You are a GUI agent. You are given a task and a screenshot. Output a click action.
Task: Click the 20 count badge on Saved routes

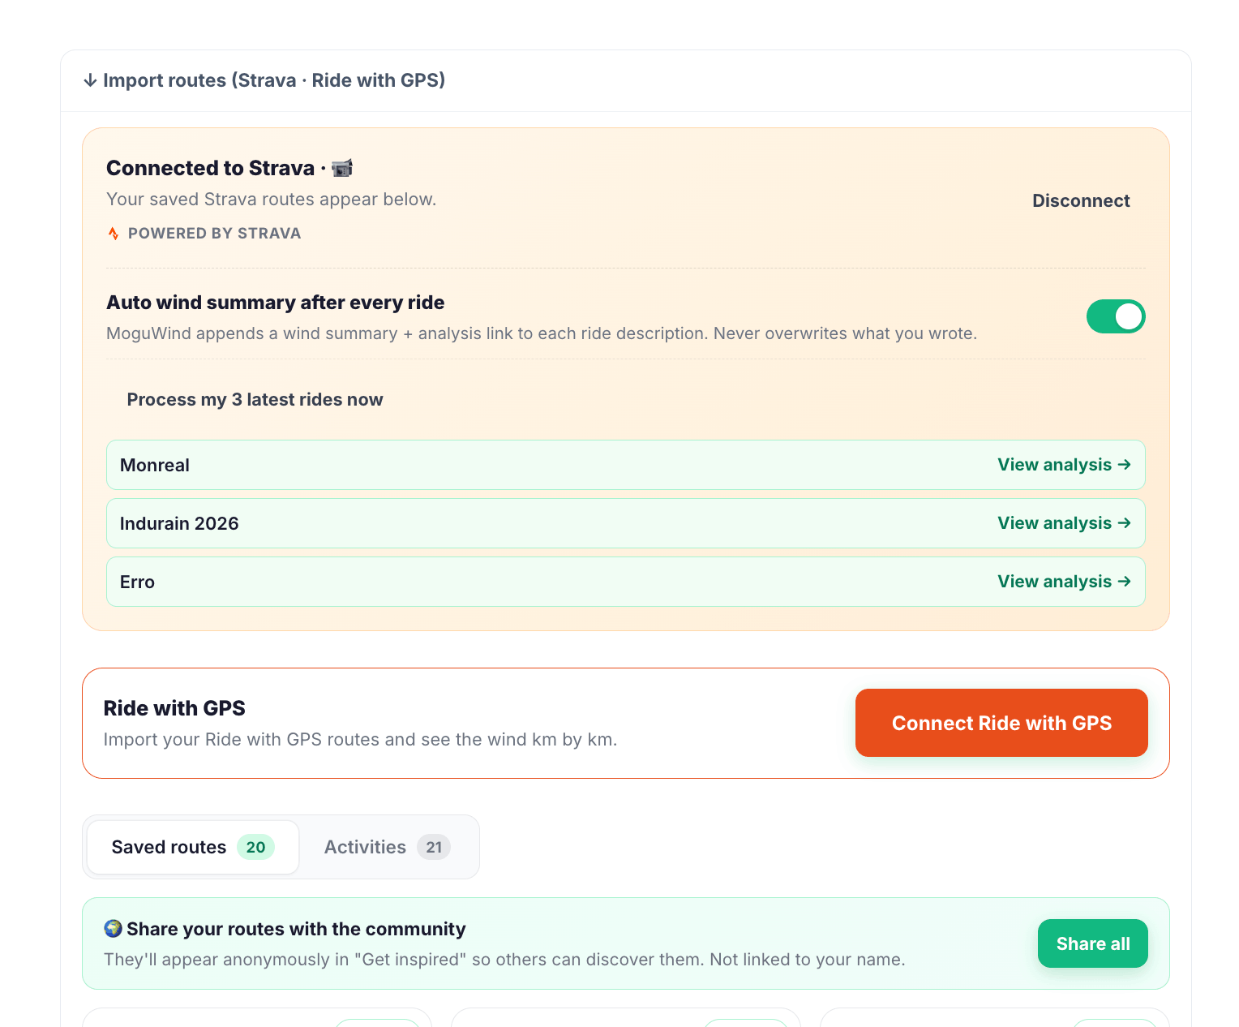(x=255, y=847)
